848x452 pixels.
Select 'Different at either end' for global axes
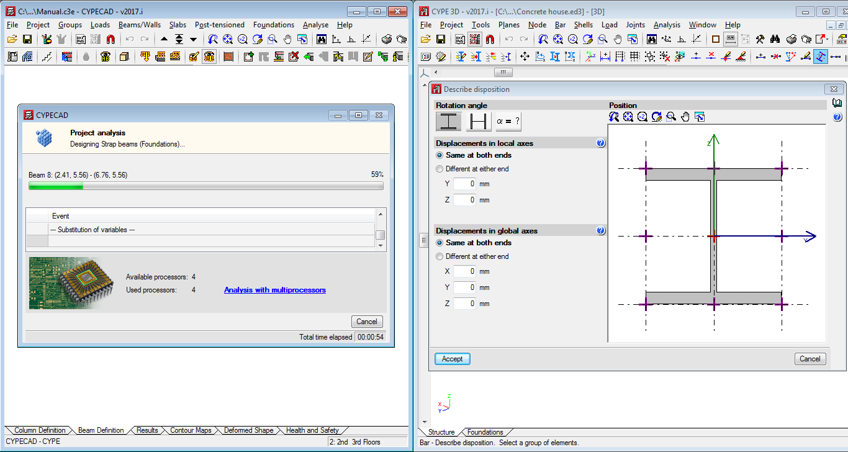(x=440, y=256)
